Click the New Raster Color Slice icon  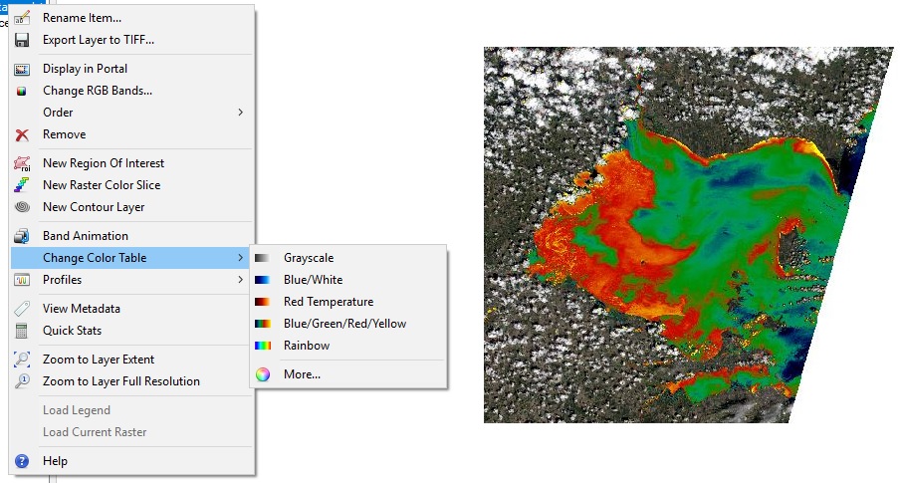coord(22,185)
